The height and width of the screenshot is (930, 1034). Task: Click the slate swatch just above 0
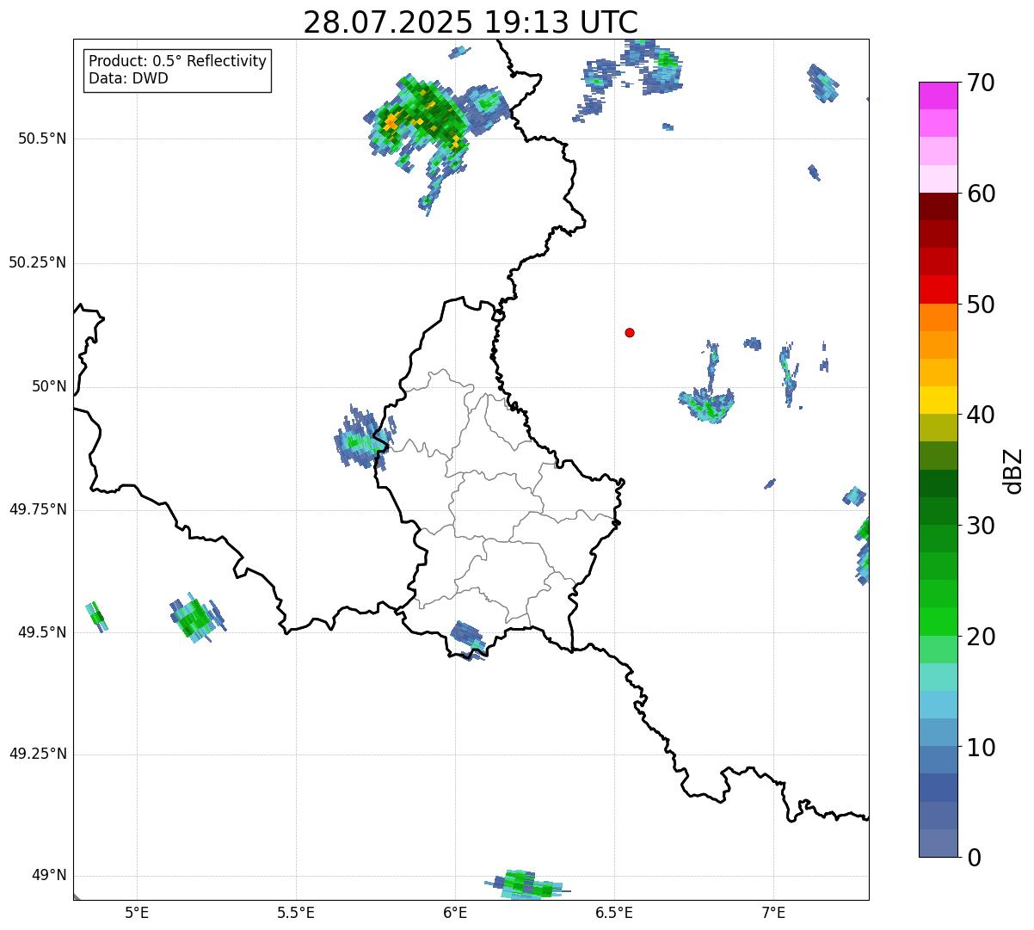pyautogui.click(x=939, y=843)
